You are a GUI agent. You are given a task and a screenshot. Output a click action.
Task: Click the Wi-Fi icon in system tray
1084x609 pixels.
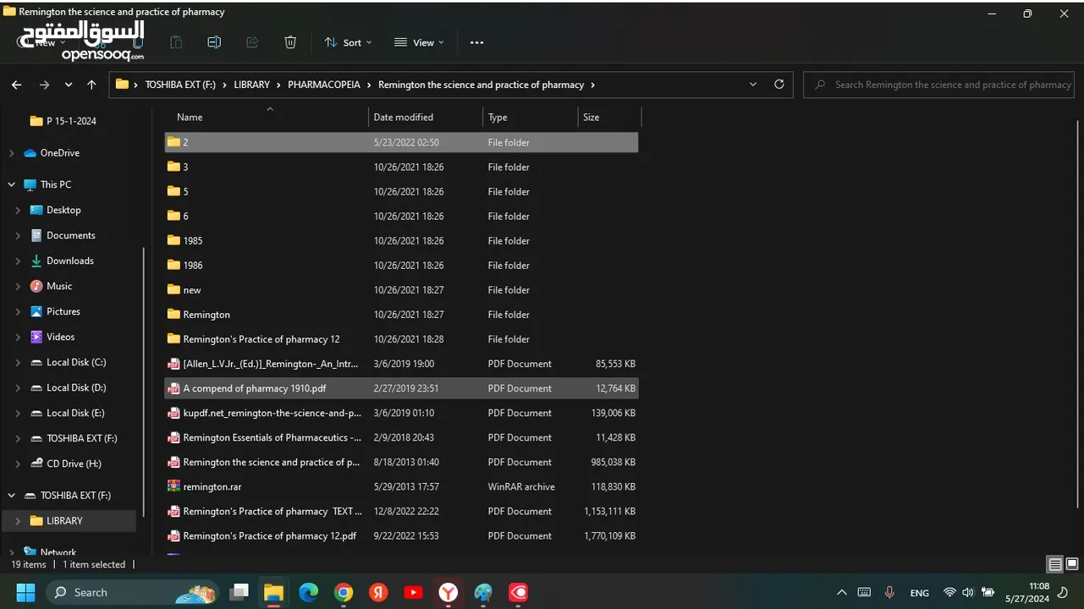[949, 593]
